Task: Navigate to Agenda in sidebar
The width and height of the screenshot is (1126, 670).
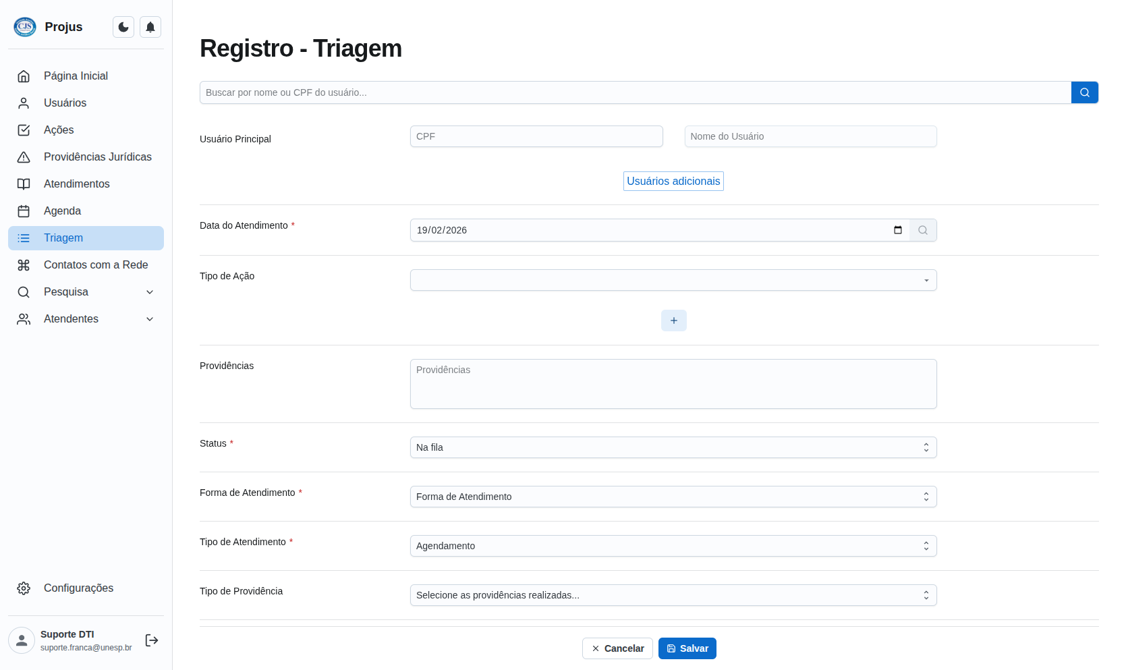Action: point(62,211)
